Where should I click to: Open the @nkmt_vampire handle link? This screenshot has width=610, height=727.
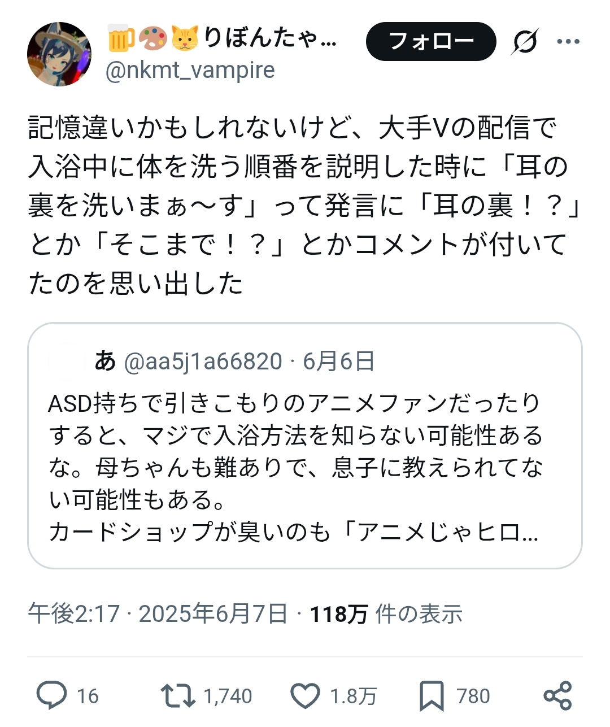pyautogui.click(x=190, y=70)
